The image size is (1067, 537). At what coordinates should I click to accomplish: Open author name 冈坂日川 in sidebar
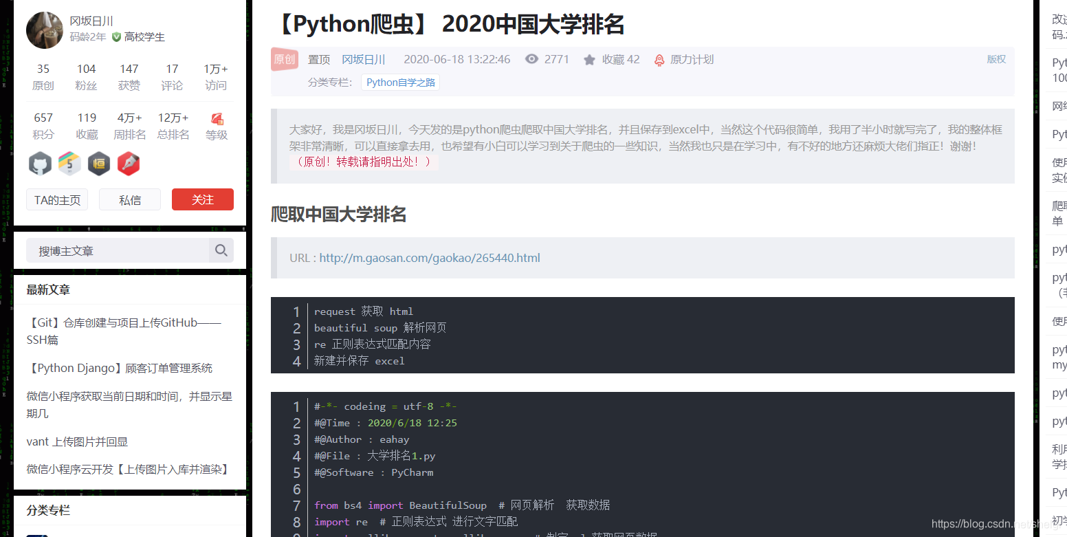pyautogui.click(x=91, y=21)
